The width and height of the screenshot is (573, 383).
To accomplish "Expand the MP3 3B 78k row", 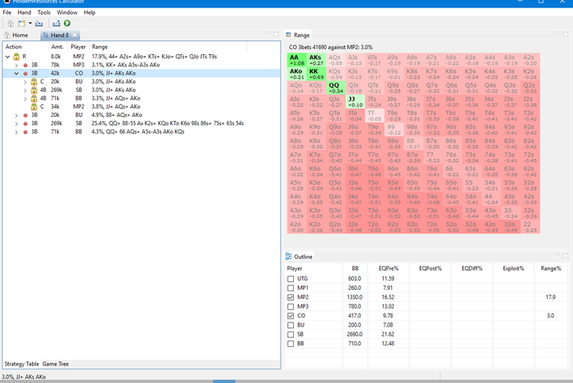I will [16, 65].
